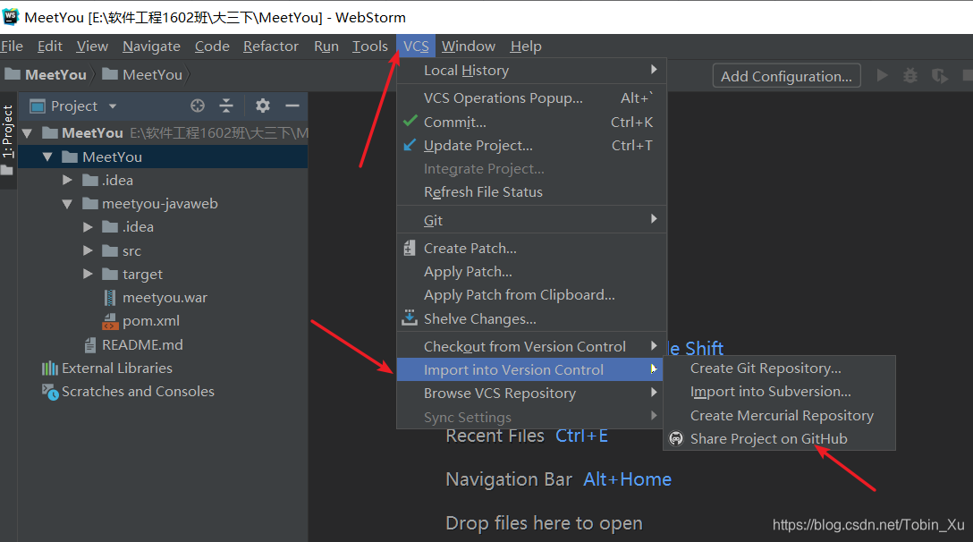
Task: Select Apply Patch... menu item
Action: [531, 272]
